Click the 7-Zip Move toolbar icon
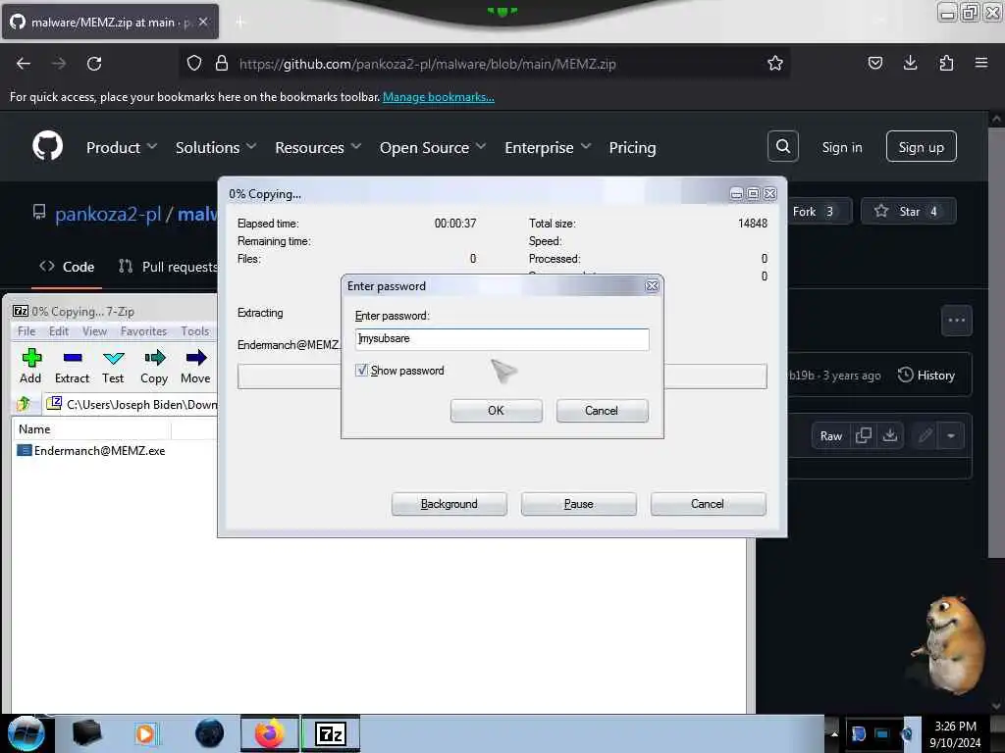Screen dimensions: 1005x753 195,366
